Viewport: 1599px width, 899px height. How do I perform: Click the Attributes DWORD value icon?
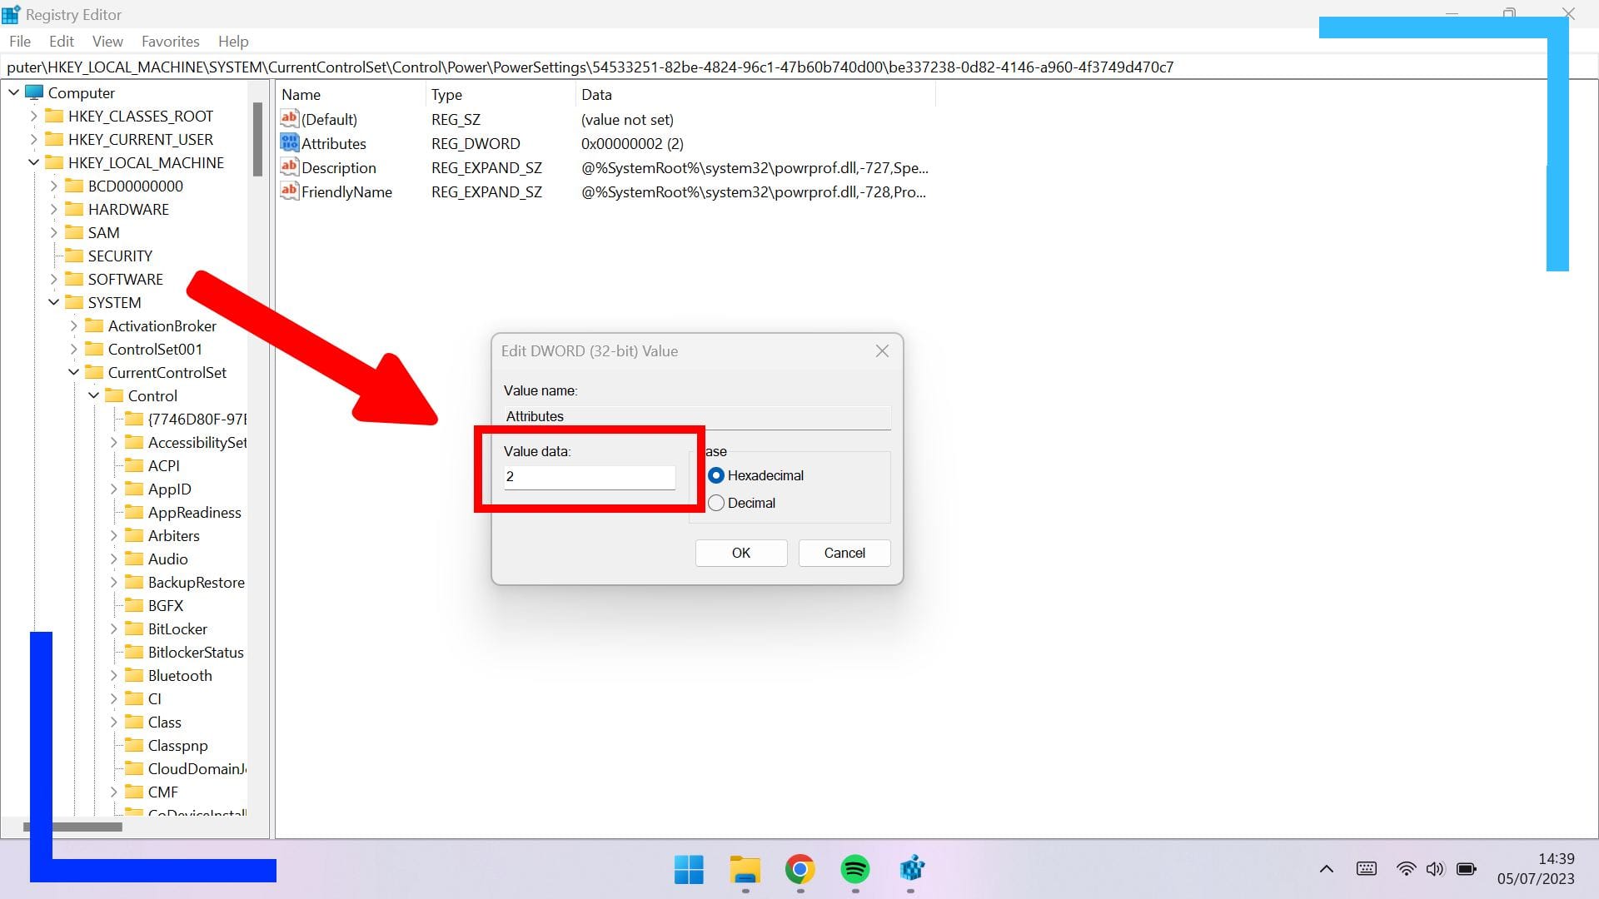289,143
